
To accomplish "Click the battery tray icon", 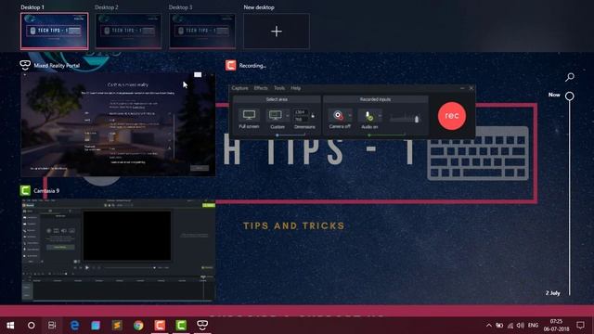I will point(499,326).
